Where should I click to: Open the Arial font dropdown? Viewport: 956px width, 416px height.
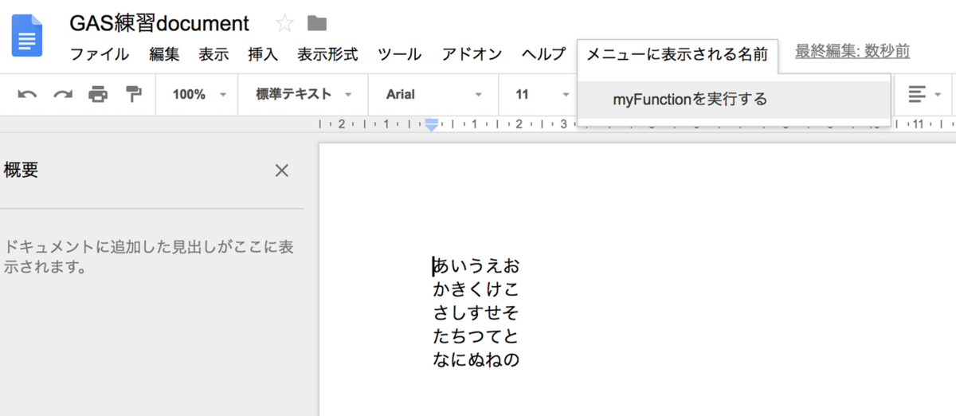tap(434, 94)
